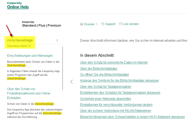The width and height of the screenshot is (188, 125).
Task: Expand the Drucken dropdown arrow
Action: click(97, 24)
